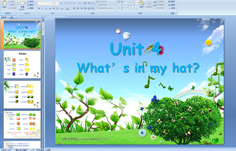This screenshot has width=236, height=151.
Task: Decrease font size with smaller A
Action: pos(65,3)
